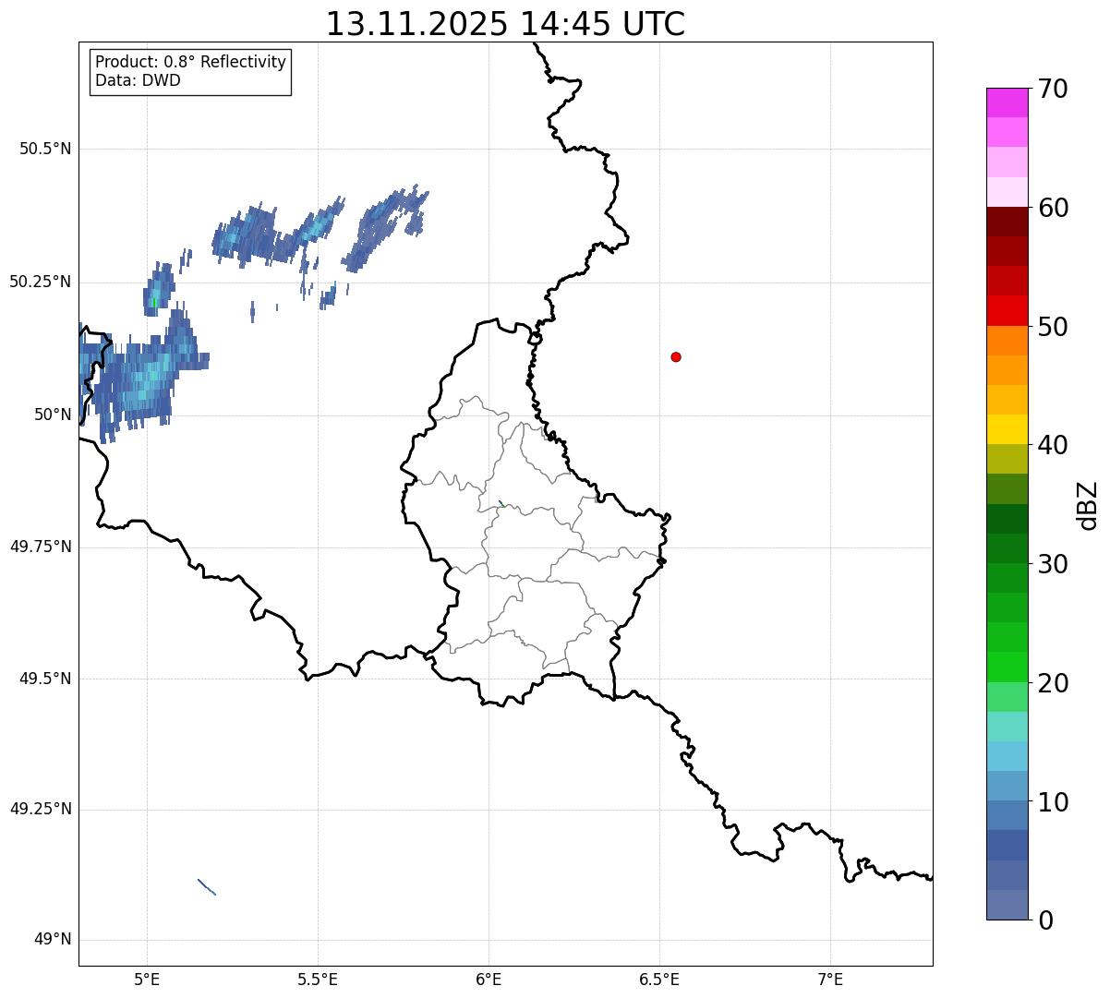The width and height of the screenshot is (1110, 998).
Task: Click the 50.25°N latitude tick label
Action: tap(40, 282)
